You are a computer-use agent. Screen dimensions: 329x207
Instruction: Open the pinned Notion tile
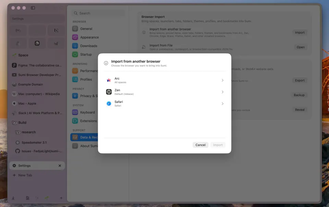click(x=56, y=30)
